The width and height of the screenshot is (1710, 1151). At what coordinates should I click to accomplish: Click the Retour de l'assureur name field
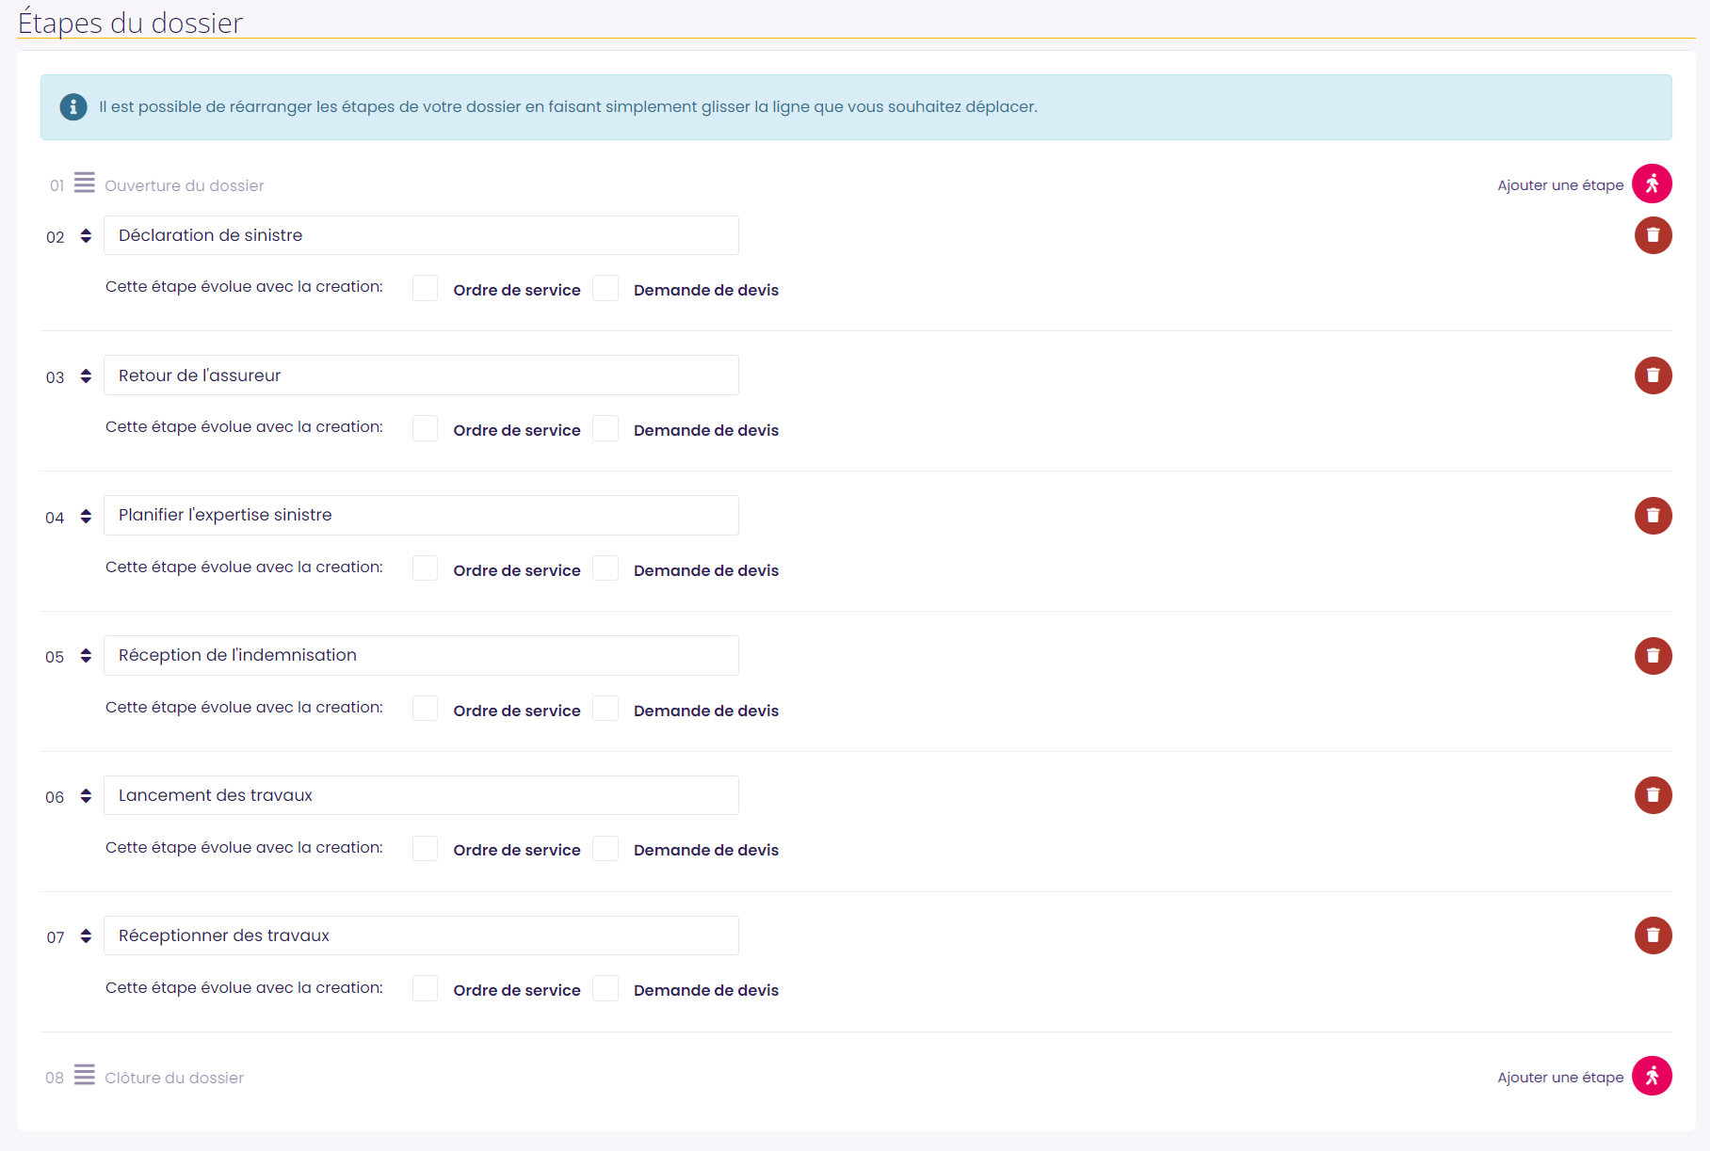[x=421, y=376]
